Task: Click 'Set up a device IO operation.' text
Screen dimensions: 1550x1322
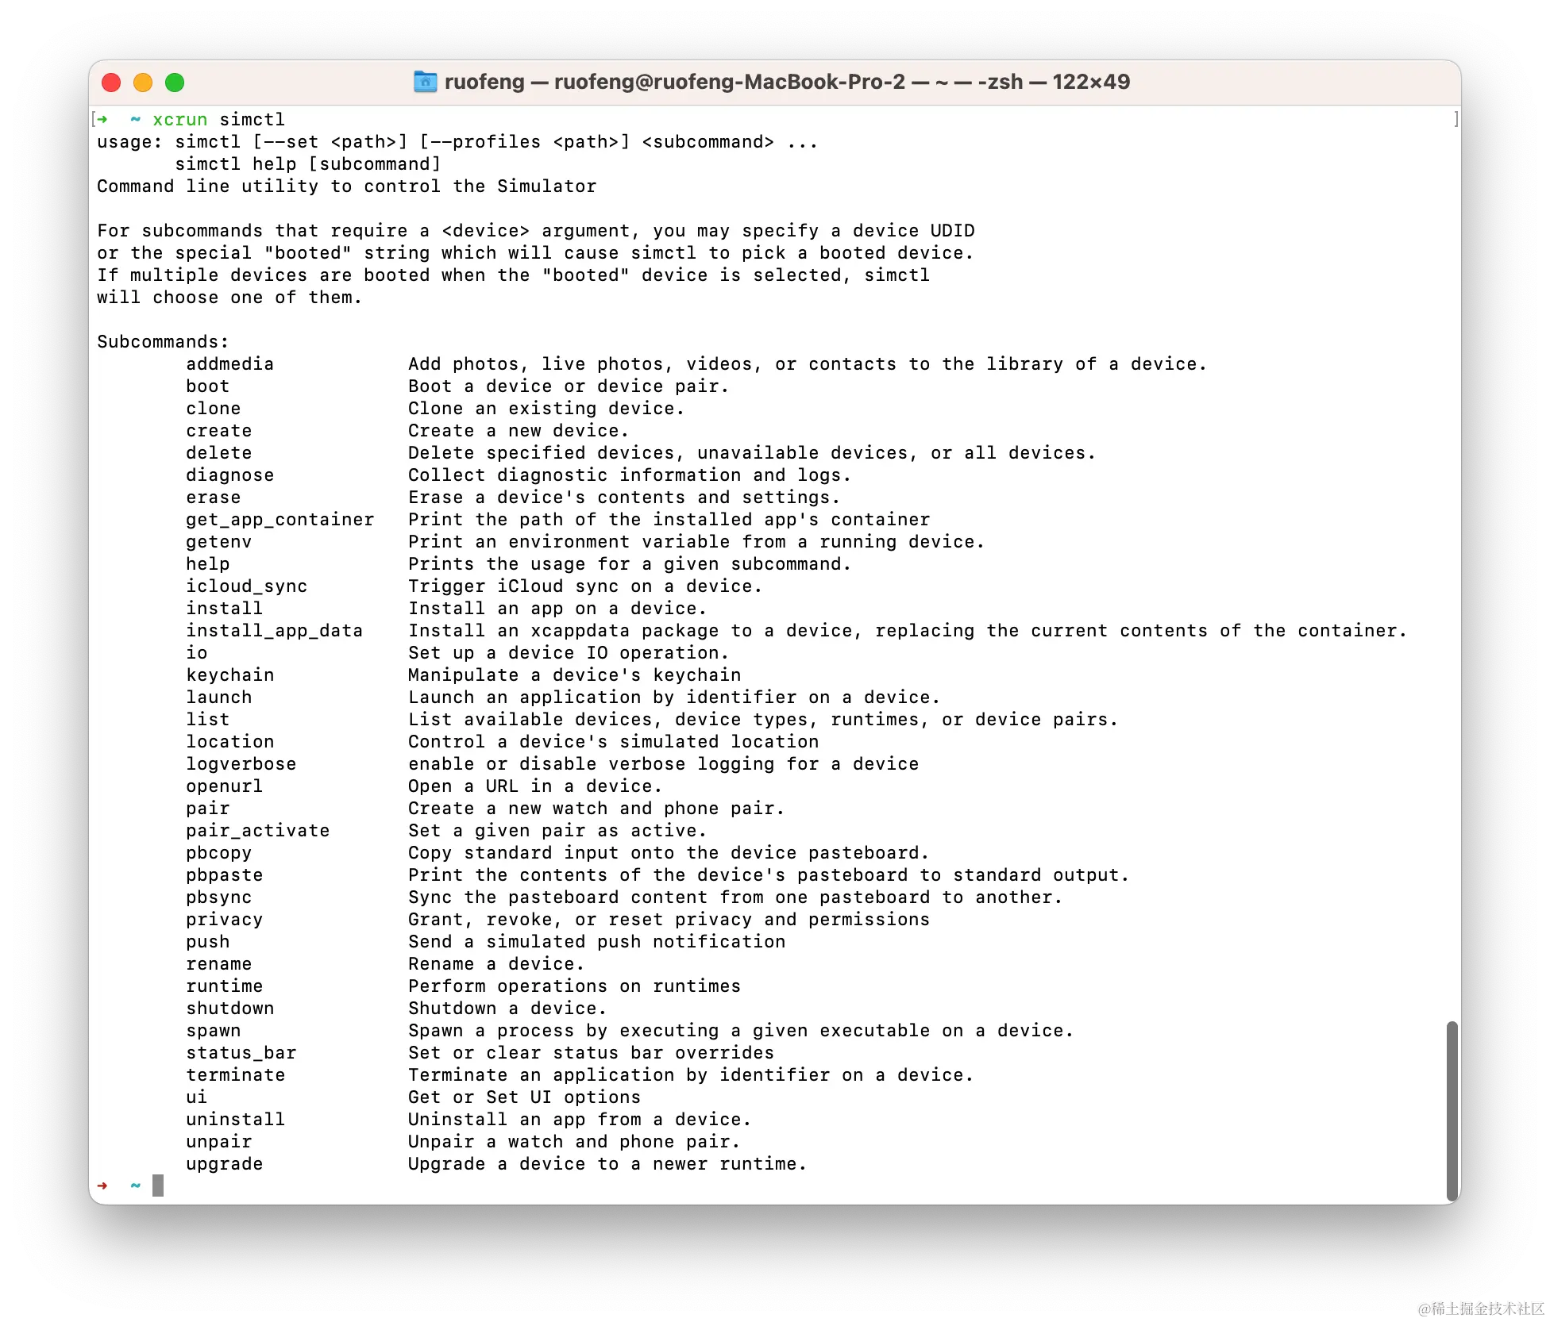Action: coord(569,653)
